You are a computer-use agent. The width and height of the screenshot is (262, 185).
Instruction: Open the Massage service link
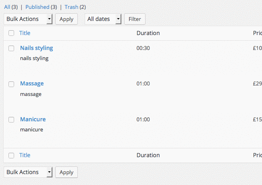[x=32, y=83]
